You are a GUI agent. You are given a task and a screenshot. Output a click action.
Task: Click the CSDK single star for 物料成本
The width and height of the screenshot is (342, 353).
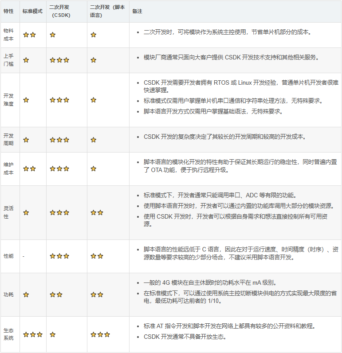pos(52,35)
